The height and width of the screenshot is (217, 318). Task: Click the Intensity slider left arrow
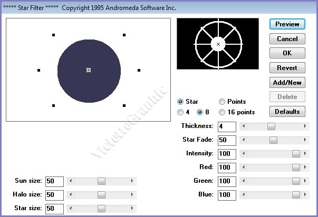243,154
